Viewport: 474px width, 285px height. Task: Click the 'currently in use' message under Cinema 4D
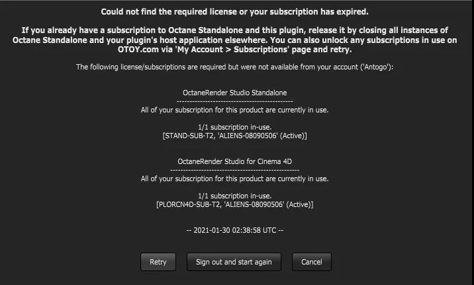235,179
